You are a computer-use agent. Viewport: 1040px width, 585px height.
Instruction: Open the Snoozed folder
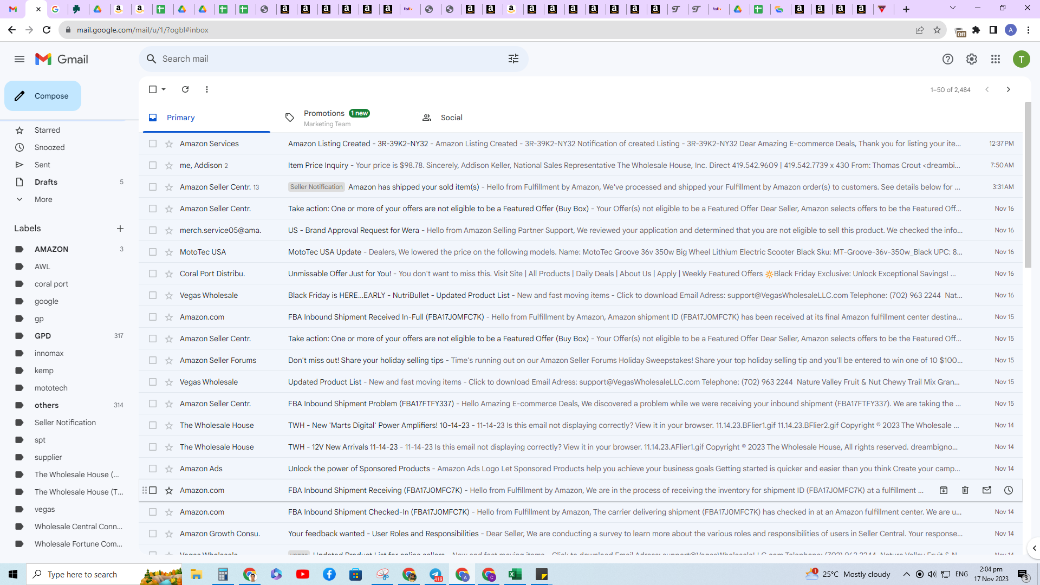[x=49, y=147]
